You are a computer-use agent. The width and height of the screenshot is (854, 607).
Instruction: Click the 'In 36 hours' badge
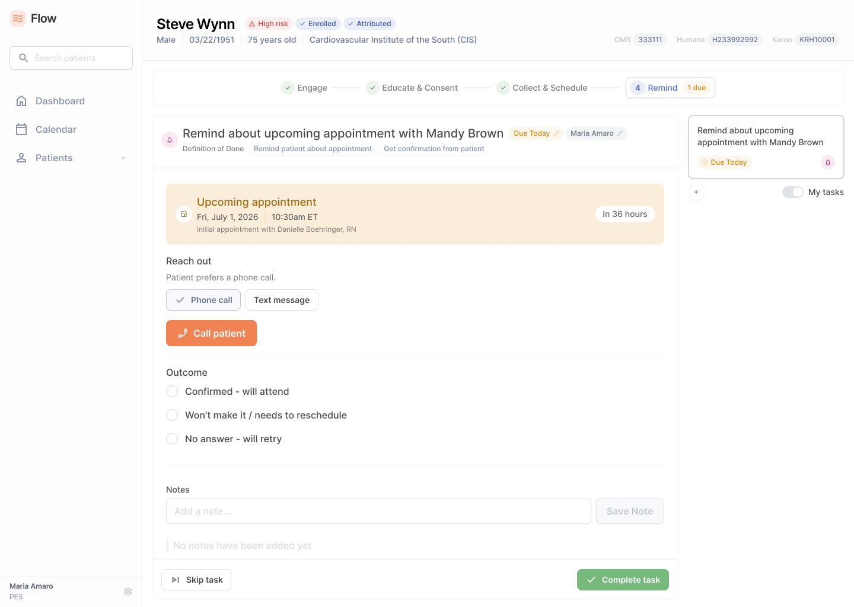(x=625, y=214)
